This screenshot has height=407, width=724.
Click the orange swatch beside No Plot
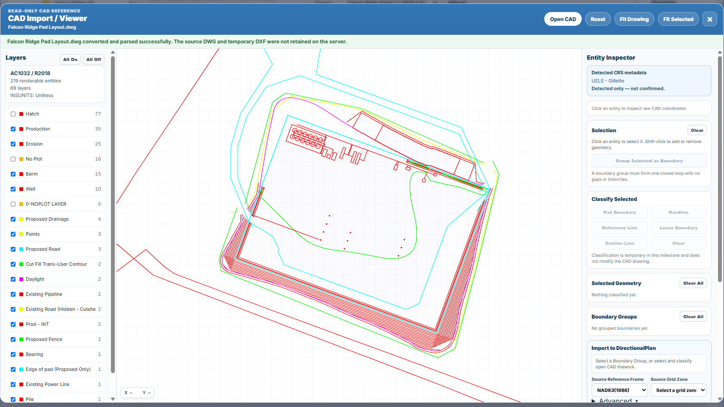pyautogui.click(x=21, y=159)
